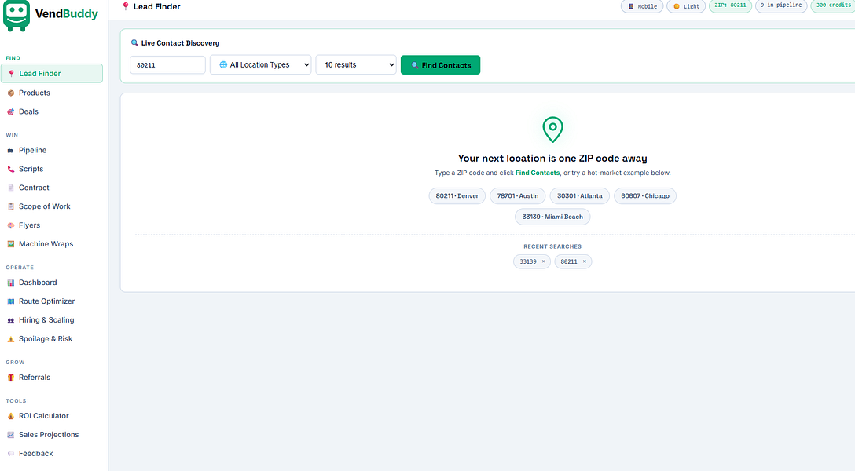Open the All Location Types dropdown
855x471 pixels.
(x=261, y=65)
